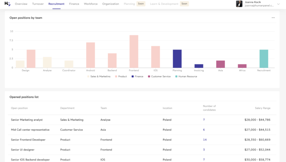Switch to the Overview tab
The height and width of the screenshot is (162, 286).
click(x=21, y=4)
